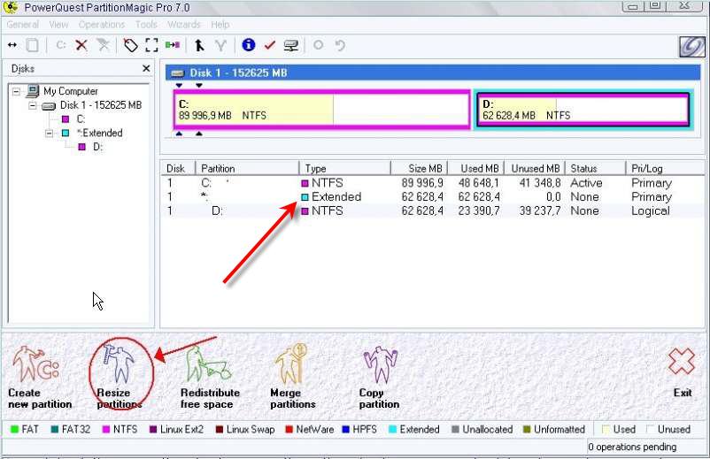
Task: Click the Split partition arrow toolbar icon
Action: click(x=199, y=45)
